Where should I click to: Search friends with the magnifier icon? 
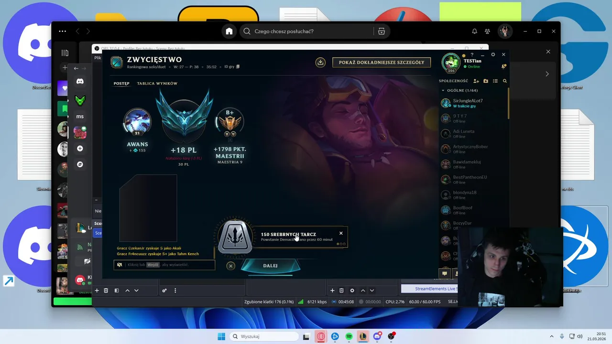pos(504,81)
